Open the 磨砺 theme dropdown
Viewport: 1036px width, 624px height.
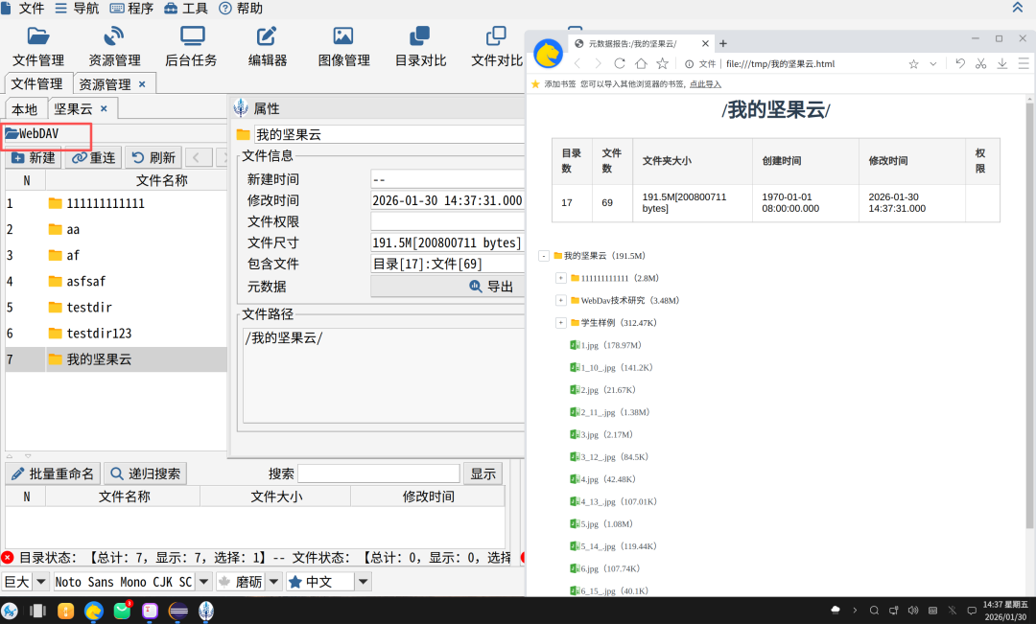click(273, 582)
